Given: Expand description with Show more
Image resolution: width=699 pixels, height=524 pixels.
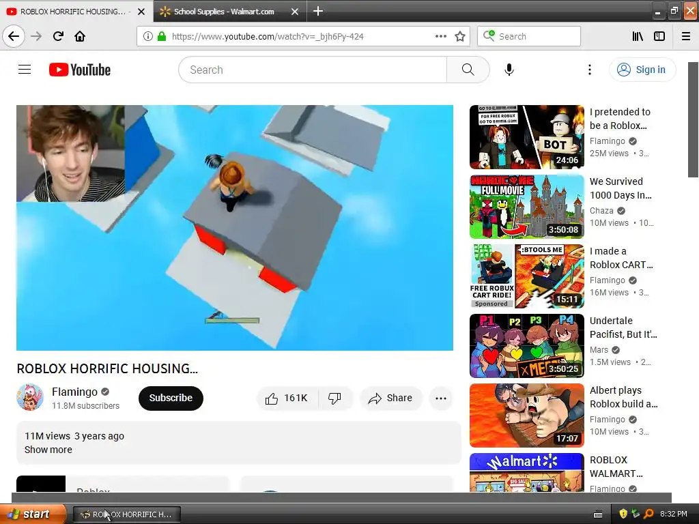Looking at the screenshot, I should point(48,450).
